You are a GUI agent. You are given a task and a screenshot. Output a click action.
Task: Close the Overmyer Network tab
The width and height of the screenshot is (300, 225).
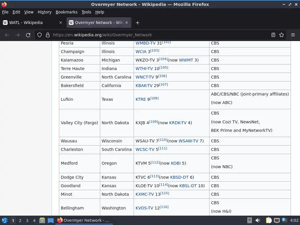click(127, 23)
